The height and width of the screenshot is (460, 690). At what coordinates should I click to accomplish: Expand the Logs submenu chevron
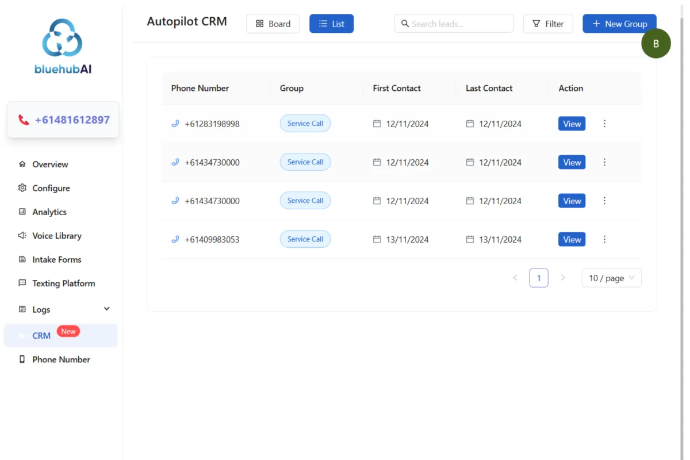(x=106, y=309)
